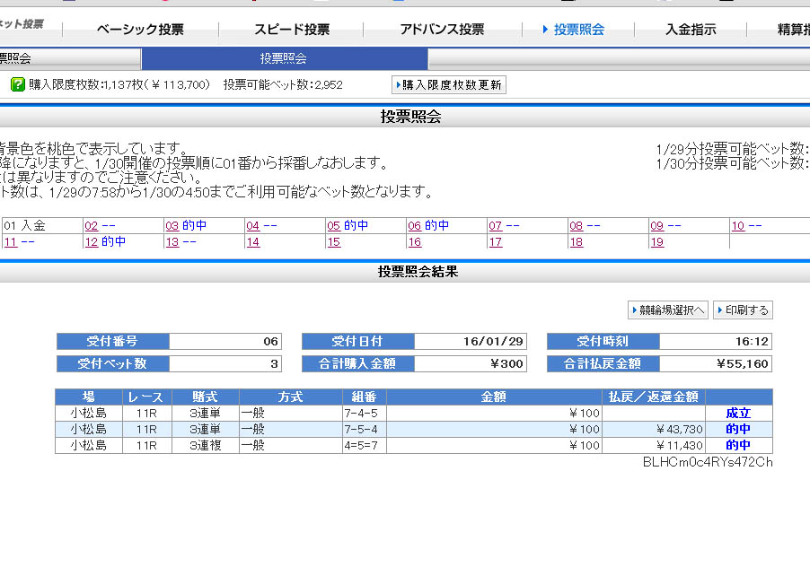Open receipt number 06 link
810x567 pixels.
click(414, 226)
